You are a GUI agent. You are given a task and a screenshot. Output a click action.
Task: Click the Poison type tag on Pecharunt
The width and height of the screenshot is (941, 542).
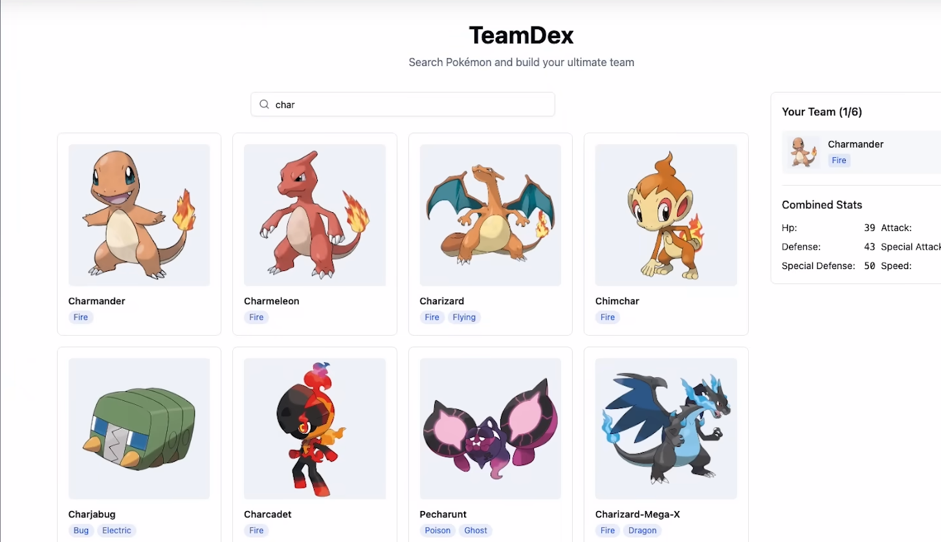[x=437, y=530]
